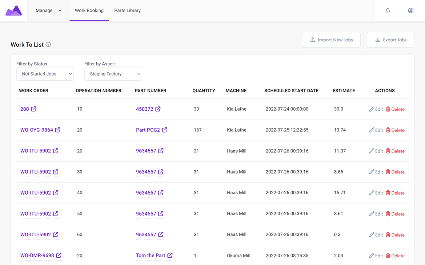Expand the Manage dropdown menu

[48, 11]
